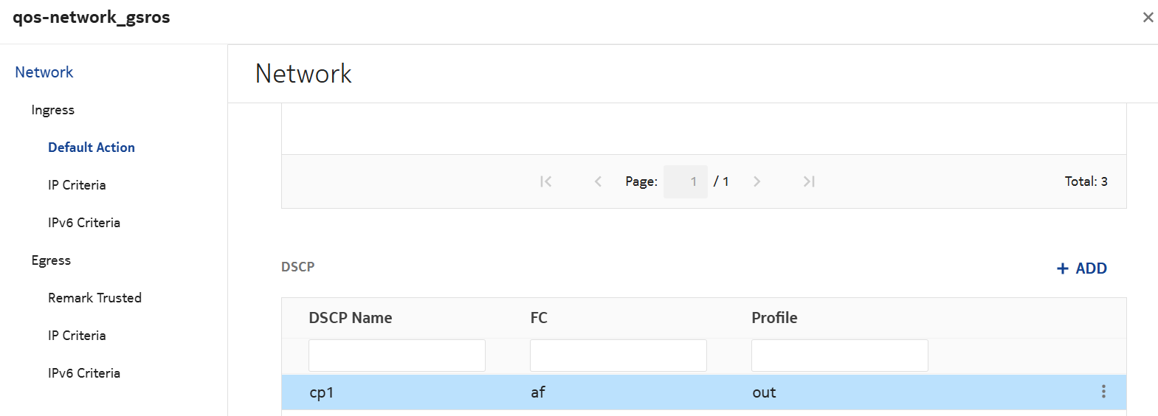Viewport: 1158px width, 416px height.
Task: Click the page number field
Action: 685,181
